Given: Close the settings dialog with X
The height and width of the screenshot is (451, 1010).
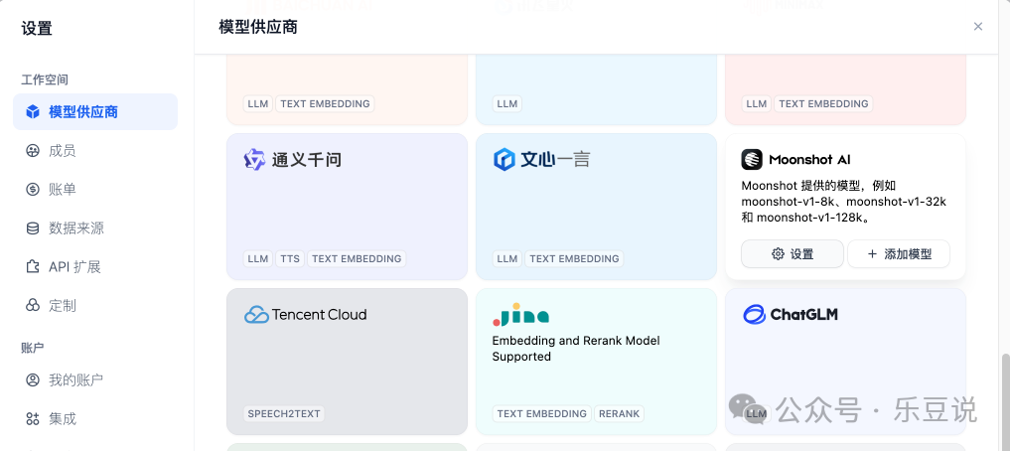Looking at the screenshot, I should 978,27.
